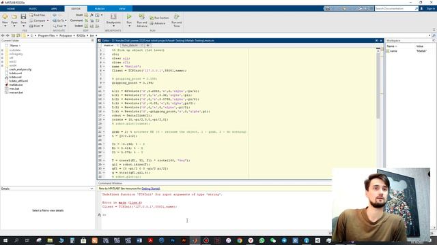Expand the Details panel chevron
The width and height of the screenshot is (437, 245).
(91, 189)
